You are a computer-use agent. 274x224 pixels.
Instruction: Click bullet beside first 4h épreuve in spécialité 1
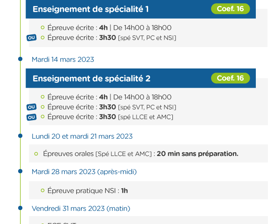pos(42,27)
